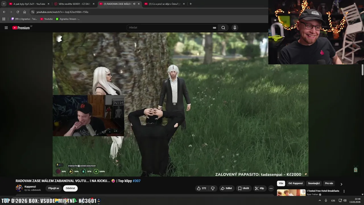Go back with browser back arrow
This screenshot has height=205, width=364.
click(4, 12)
